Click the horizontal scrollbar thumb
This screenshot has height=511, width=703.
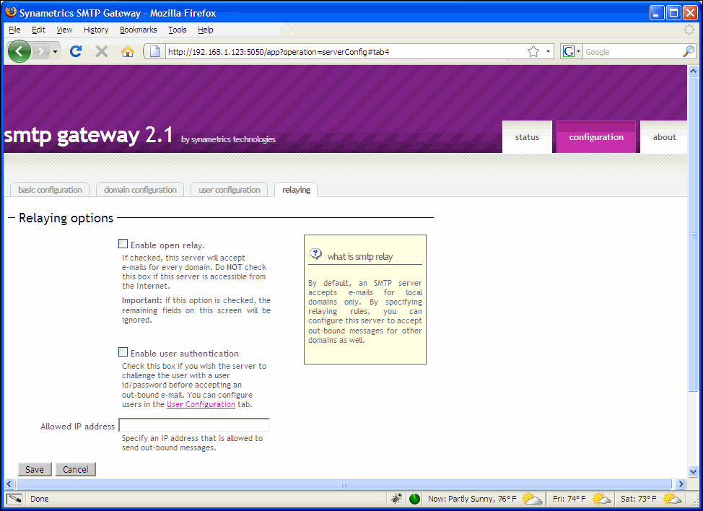(x=344, y=484)
